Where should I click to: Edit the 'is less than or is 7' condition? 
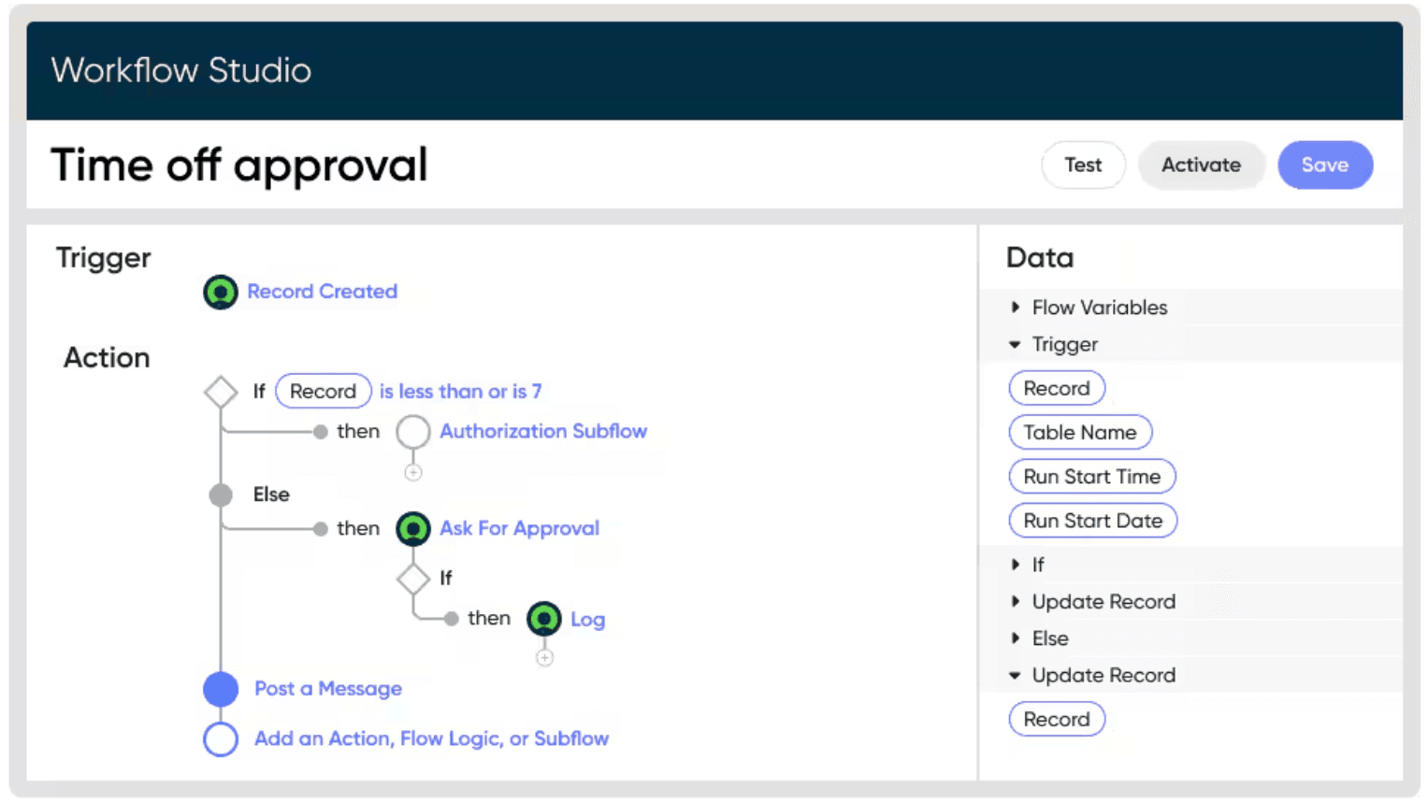tap(460, 392)
